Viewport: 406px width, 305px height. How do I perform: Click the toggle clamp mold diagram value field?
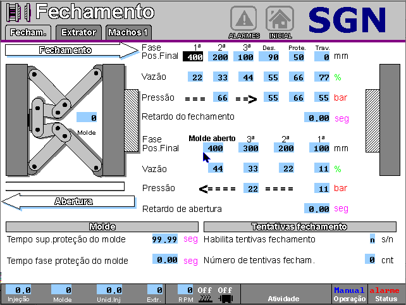(x=87, y=117)
